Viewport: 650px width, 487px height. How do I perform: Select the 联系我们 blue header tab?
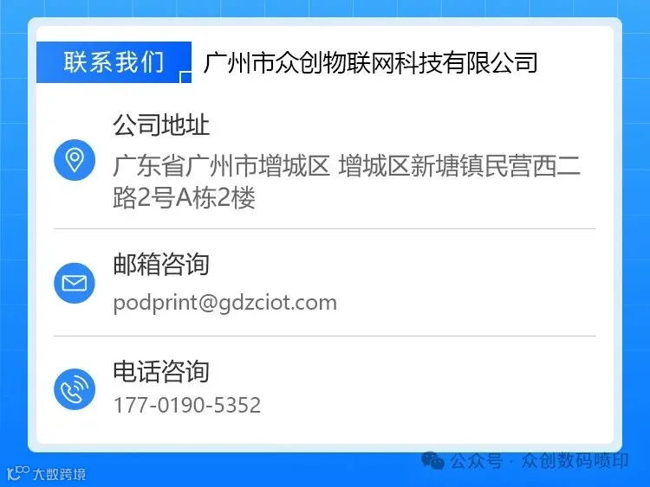(114, 62)
